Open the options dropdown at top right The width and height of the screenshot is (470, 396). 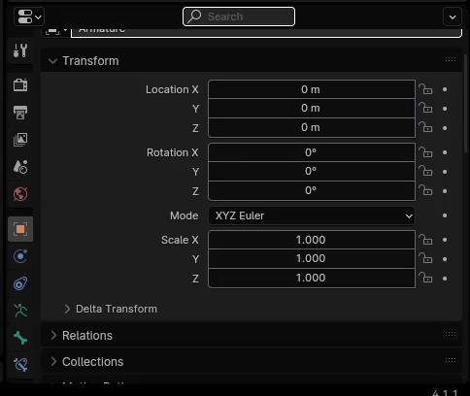coord(453,16)
